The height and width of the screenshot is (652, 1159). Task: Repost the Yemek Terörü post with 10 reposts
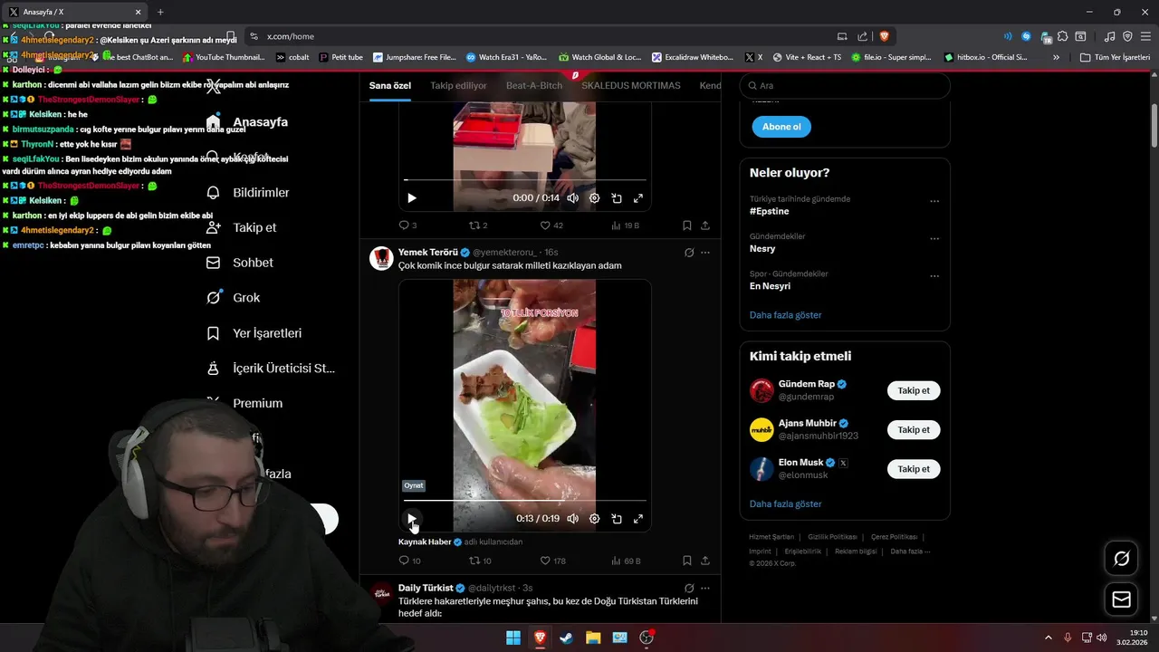(x=480, y=561)
